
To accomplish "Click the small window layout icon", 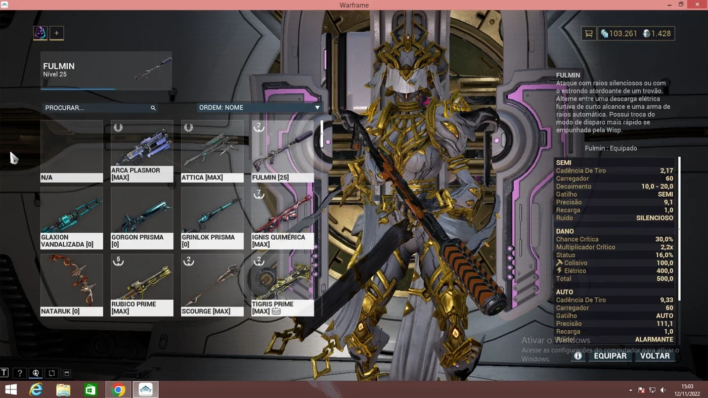I will coord(67,374).
